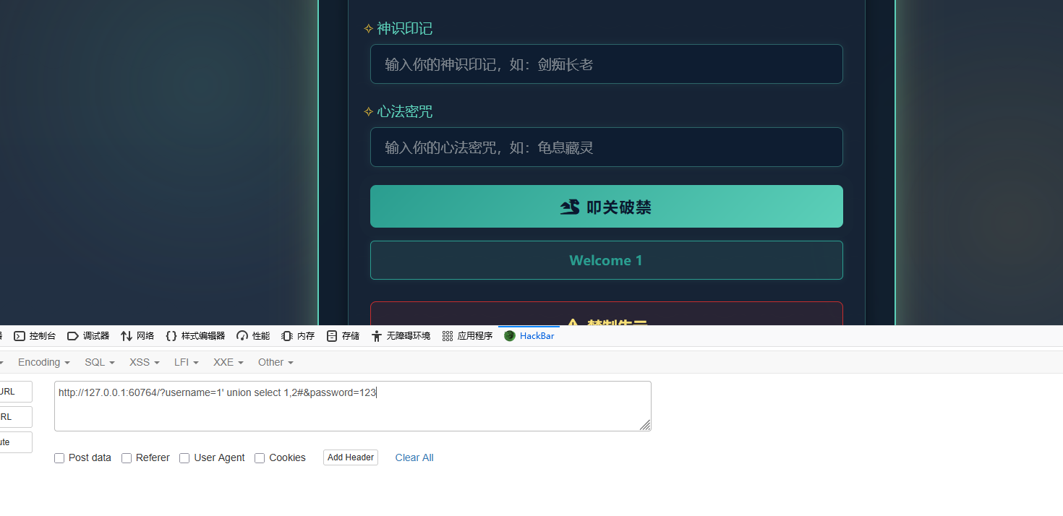Viewport: 1063px width, 516px height.
Task: Tick the Referer checkbox
Action: pos(127,458)
